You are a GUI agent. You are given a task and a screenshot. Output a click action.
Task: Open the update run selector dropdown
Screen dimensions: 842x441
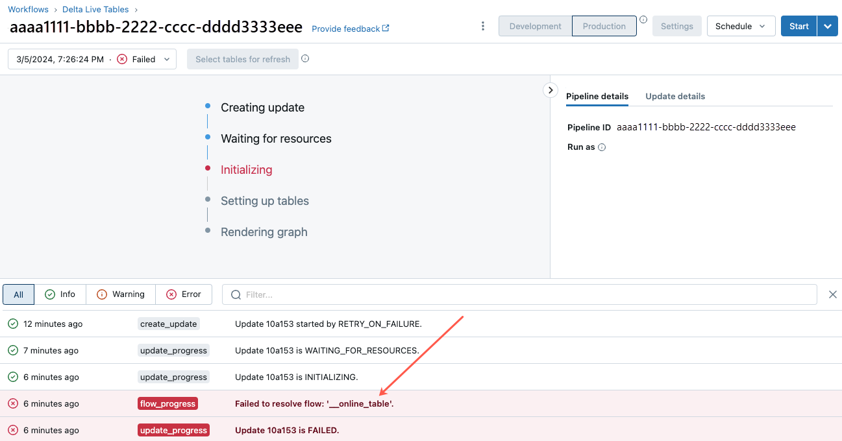[167, 58]
